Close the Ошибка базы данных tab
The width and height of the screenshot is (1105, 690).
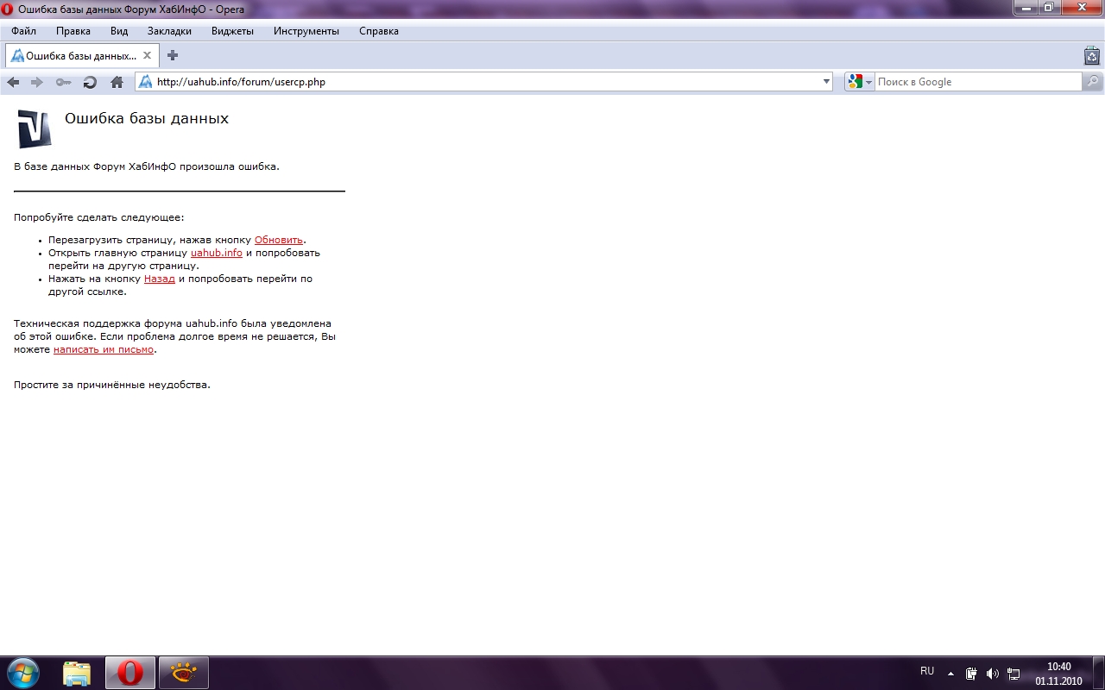[x=148, y=55]
